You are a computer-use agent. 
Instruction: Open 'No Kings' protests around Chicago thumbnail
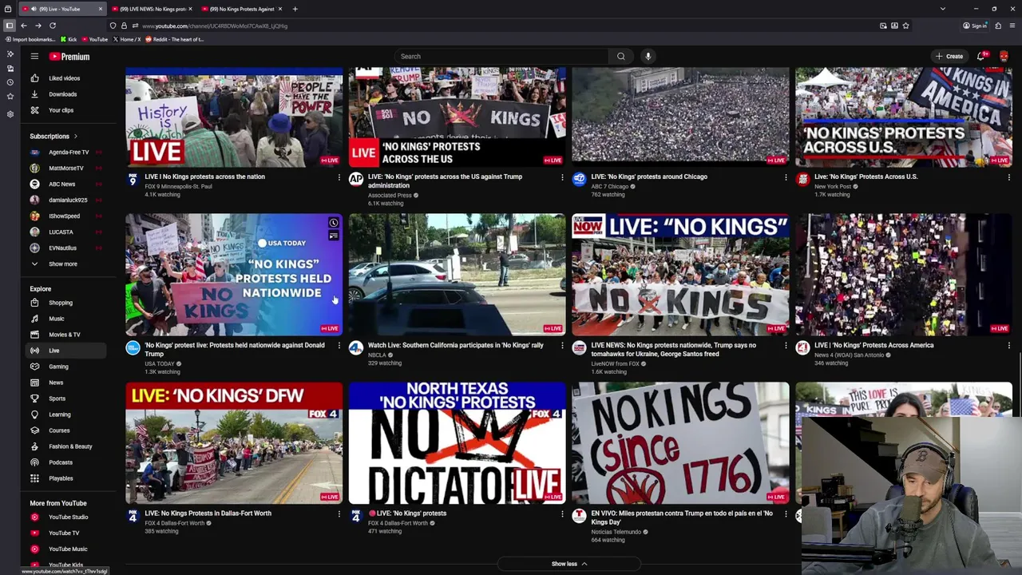680,117
